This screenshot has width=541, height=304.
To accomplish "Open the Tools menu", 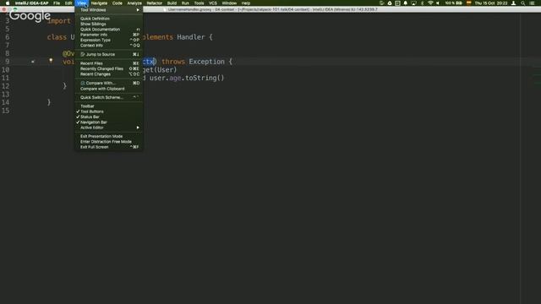I will point(199,3).
